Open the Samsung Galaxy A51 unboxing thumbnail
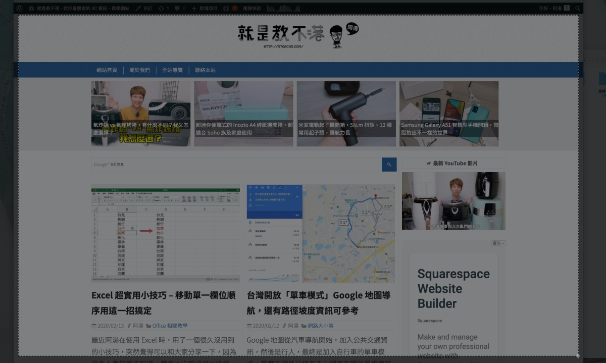This screenshot has height=363, width=606. click(448, 114)
